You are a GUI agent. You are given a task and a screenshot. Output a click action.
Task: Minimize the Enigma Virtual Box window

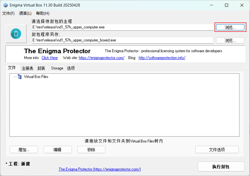click(211, 5)
